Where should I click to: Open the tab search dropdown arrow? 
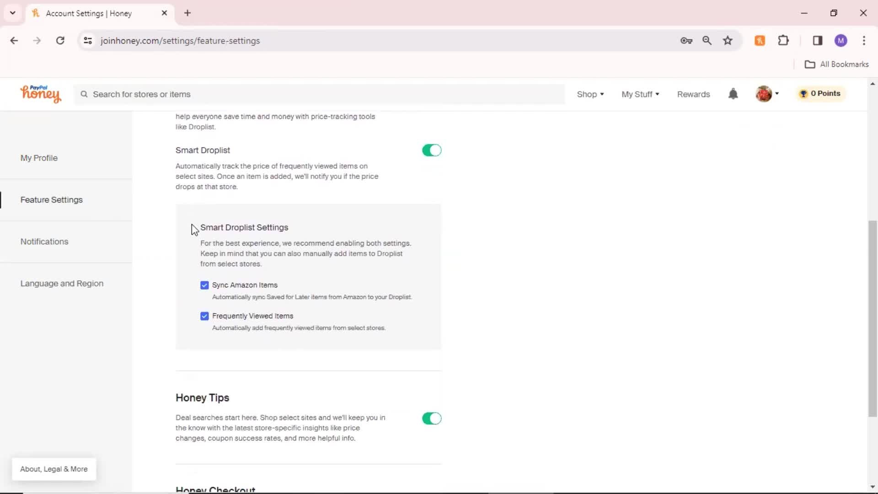(x=13, y=13)
